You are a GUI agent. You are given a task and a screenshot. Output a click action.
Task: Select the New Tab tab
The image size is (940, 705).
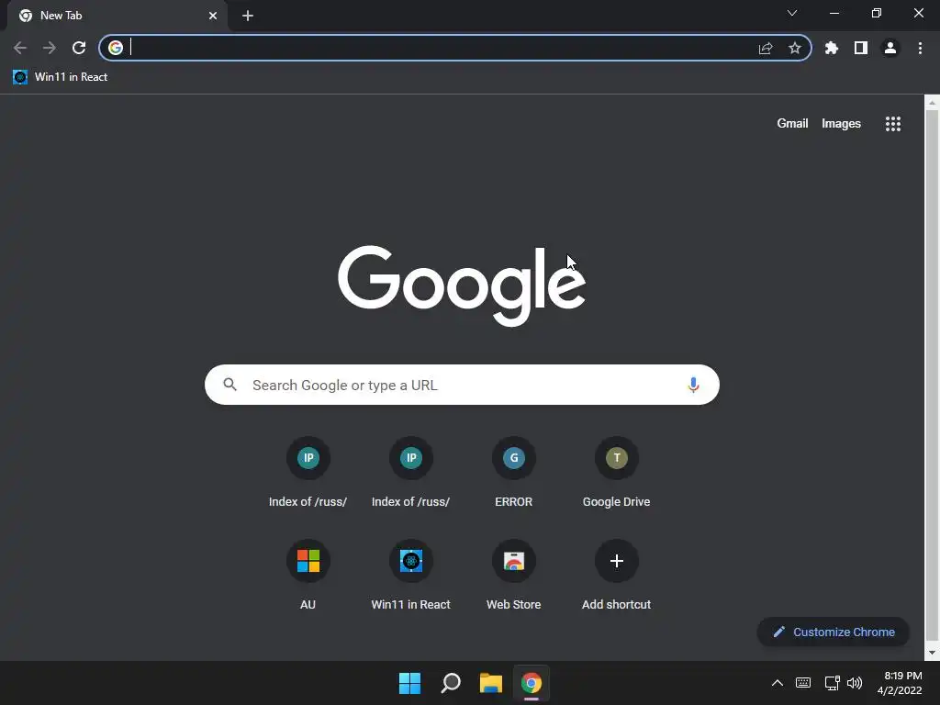(117, 16)
